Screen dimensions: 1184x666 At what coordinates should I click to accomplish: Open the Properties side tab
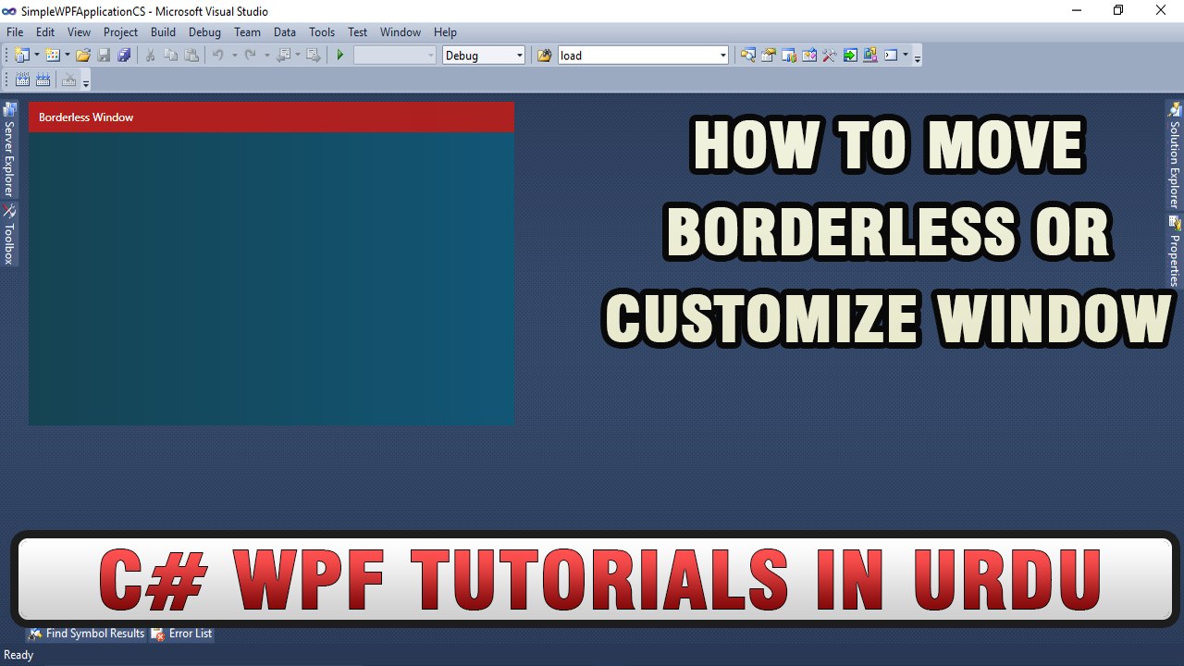pyautogui.click(x=1175, y=251)
